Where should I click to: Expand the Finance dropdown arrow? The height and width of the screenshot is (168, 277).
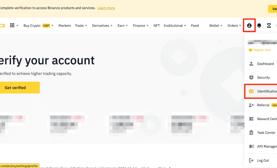tap(147, 26)
